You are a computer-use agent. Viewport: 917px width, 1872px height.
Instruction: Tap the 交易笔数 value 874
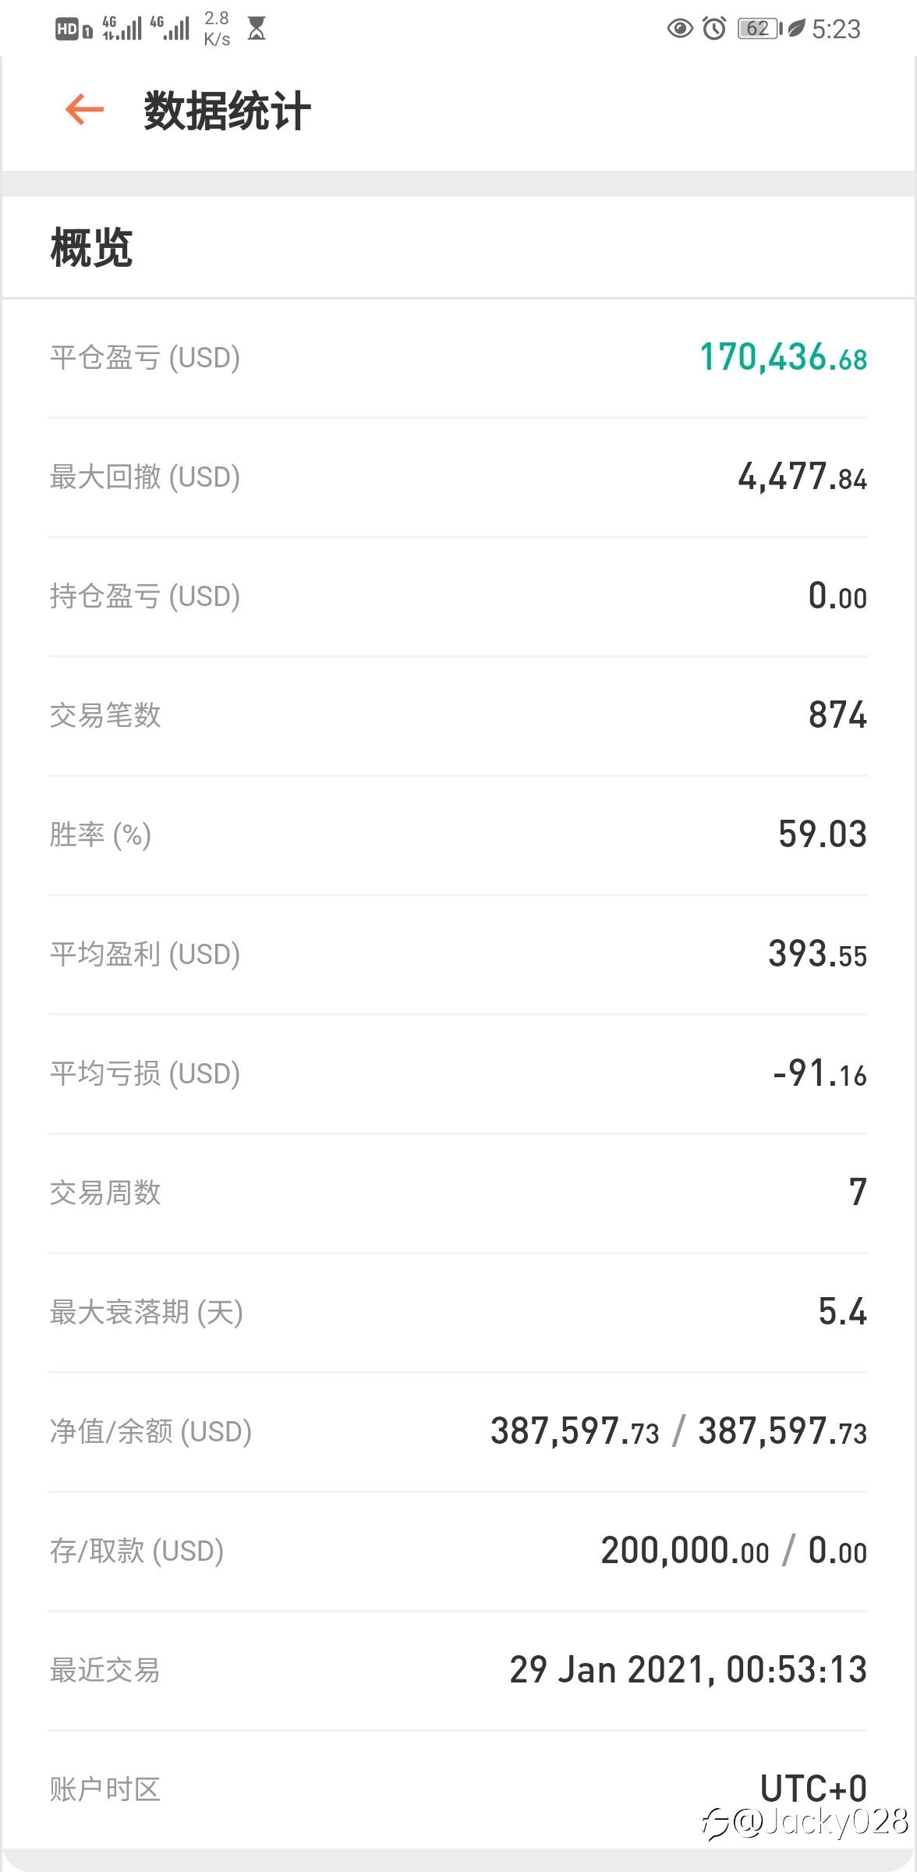pos(837,715)
